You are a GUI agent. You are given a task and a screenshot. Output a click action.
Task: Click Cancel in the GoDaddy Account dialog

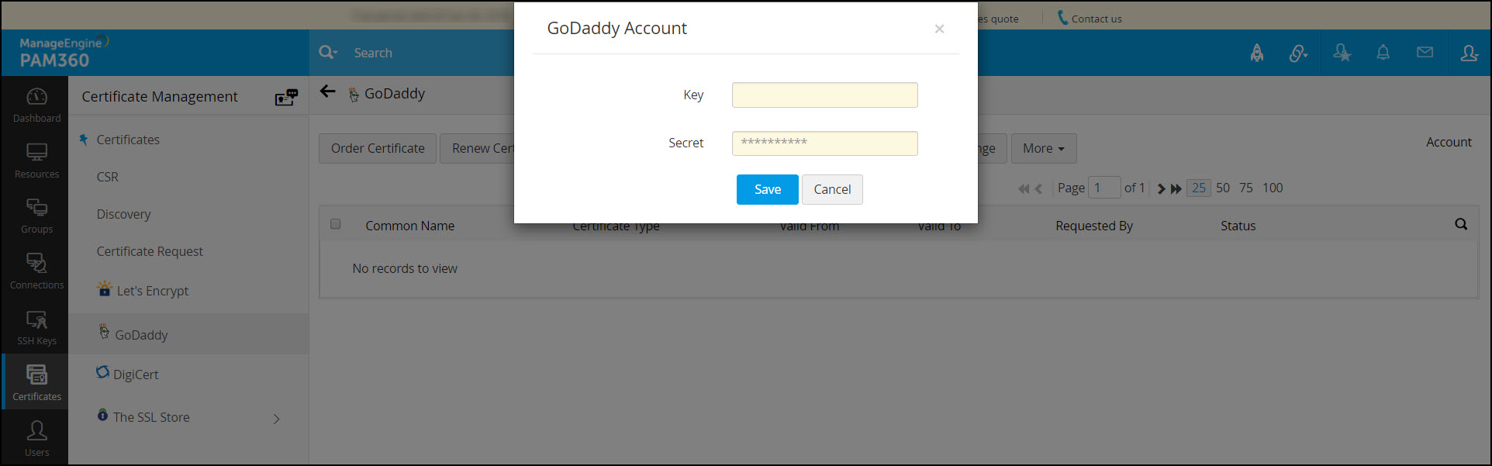(x=832, y=189)
